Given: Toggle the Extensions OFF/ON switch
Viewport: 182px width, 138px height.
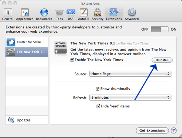Looking at the screenshot, I should click(159, 29).
